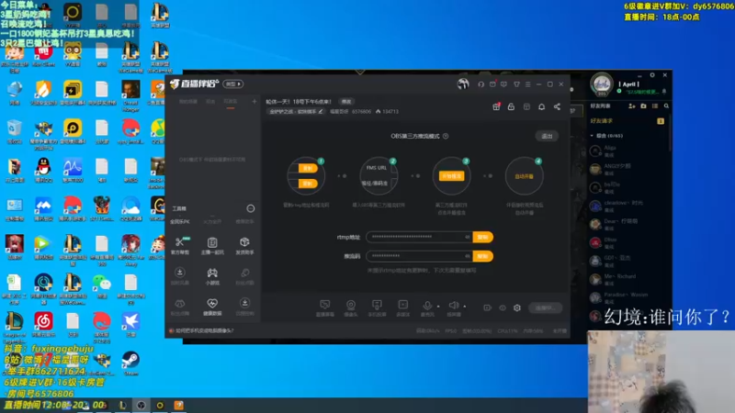Image resolution: width=735 pixels, height=413 pixels.
Task: Click the share icon near the bell
Action: pos(557,106)
